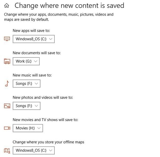Click the documents folder icon
Screen dimensions: 160x157
(7, 61)
